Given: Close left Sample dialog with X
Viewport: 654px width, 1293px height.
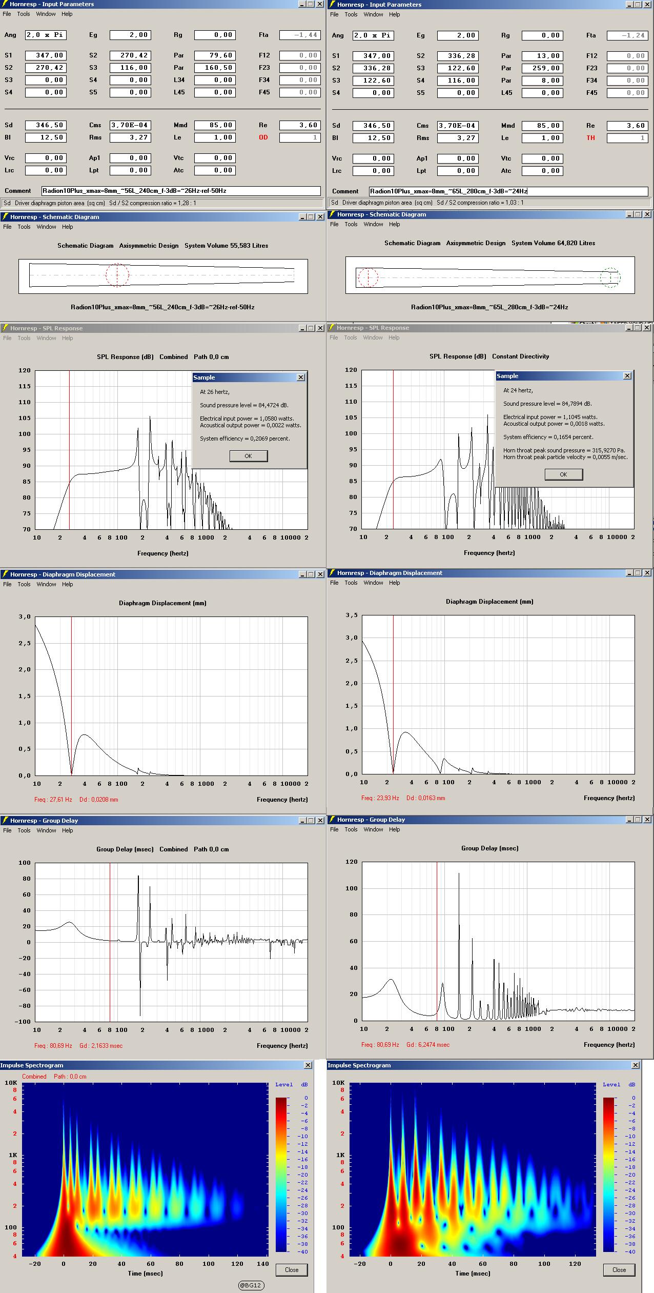Looking at the screenshot, I should [301, 377].
